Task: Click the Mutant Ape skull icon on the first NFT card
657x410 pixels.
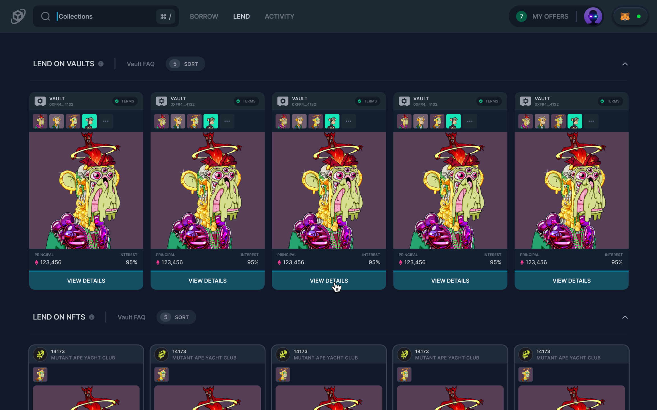Action: tap(40, 354)
